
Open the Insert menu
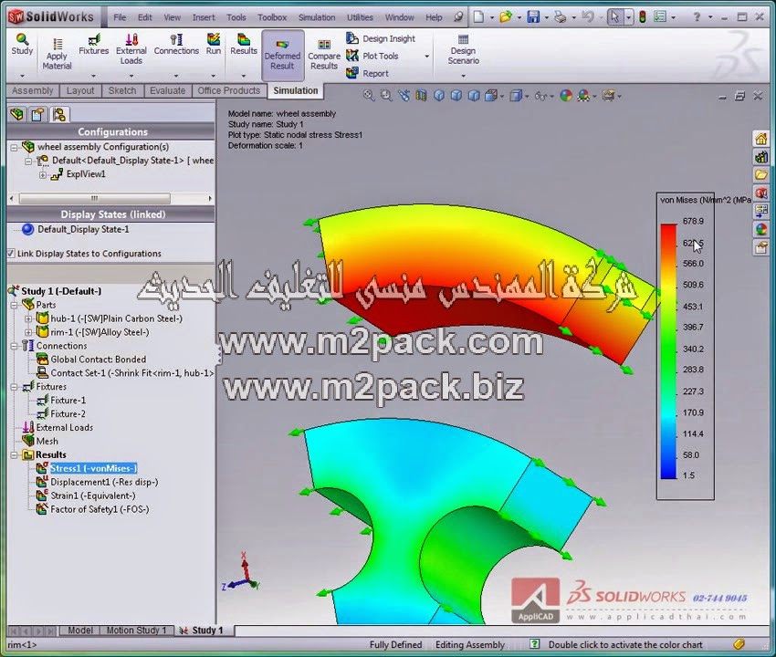[204, 17]
